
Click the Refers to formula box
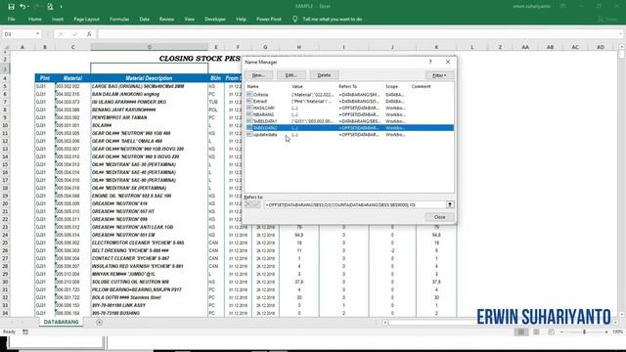[x=354, y=204]
